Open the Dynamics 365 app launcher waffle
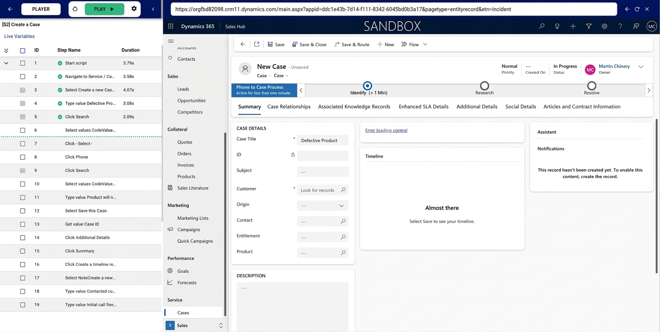This screenshot has width=660, height=332. (170, 26)
